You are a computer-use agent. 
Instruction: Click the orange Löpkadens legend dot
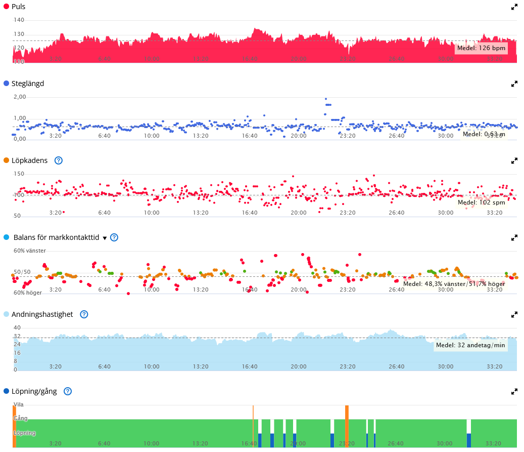click(7, 160)
